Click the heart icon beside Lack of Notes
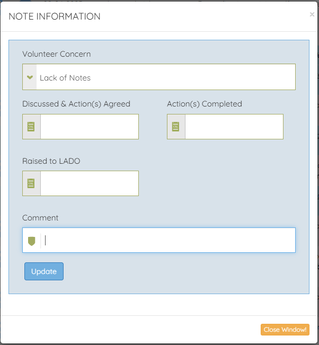This screenshot has width=319, height=345. [x=30, y=77]
